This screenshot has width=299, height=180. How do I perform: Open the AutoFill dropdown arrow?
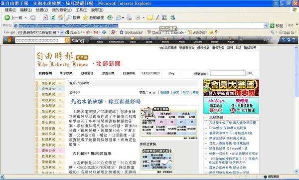pos(206,32)
